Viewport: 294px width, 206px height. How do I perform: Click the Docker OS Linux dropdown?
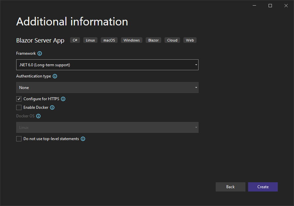point(107,128)
